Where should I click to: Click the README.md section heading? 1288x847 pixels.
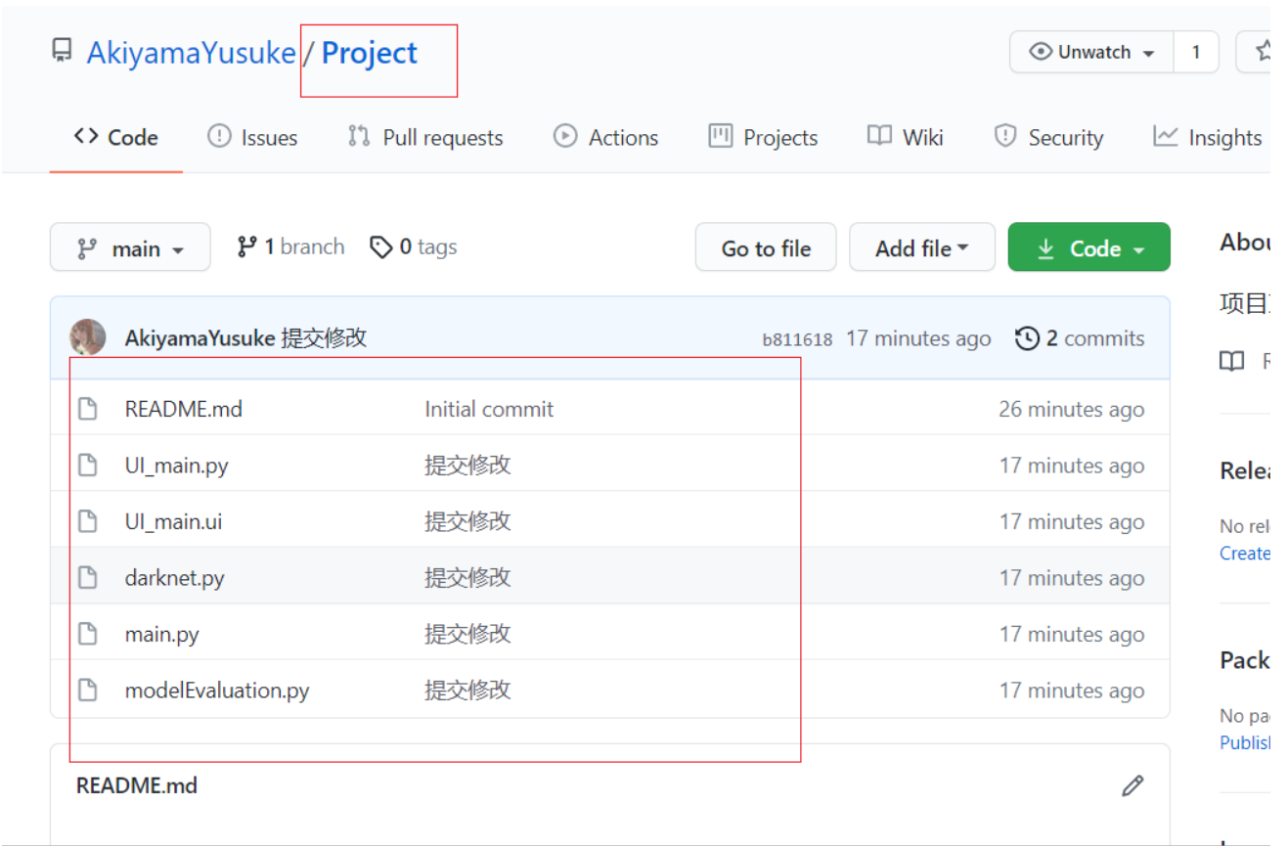pos(137,785)
